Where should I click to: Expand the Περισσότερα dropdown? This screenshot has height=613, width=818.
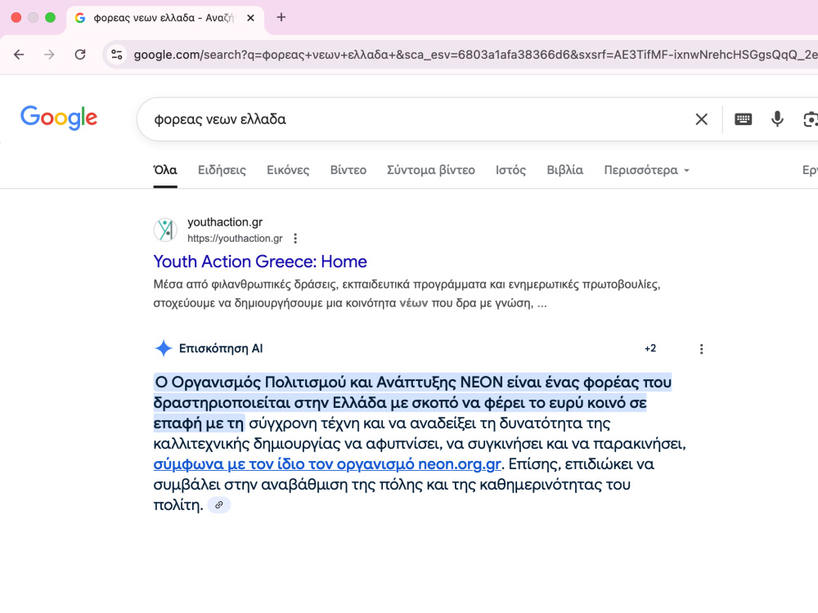click(x=647, y=171)
